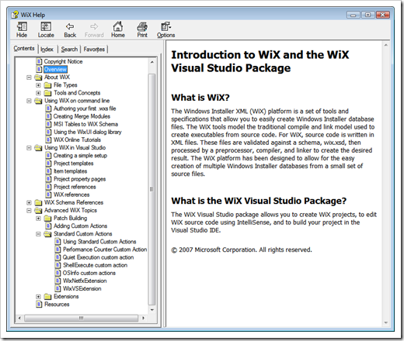Collapse the Standard Custom Actions node

(38, 234)
